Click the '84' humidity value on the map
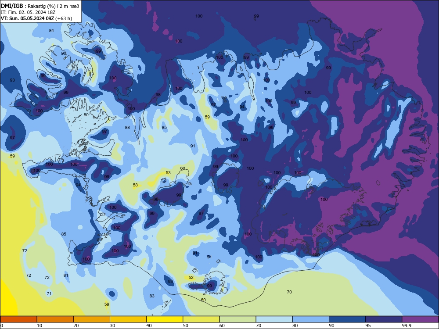The height and width of the screenshot is (329, 439). pos(51,31)
